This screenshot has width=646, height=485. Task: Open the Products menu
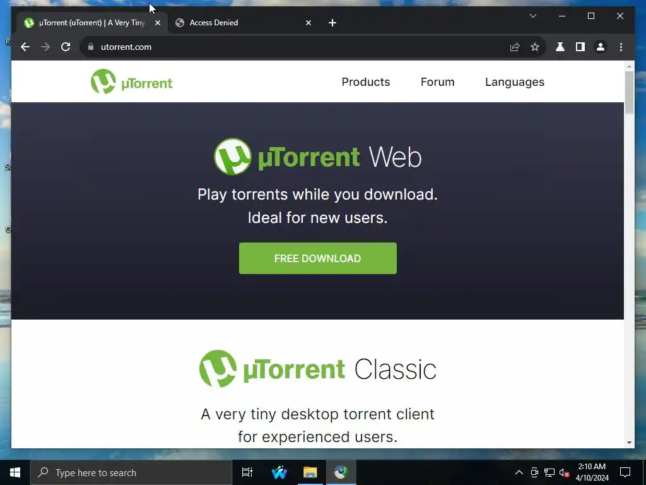[x=366, y=82]
